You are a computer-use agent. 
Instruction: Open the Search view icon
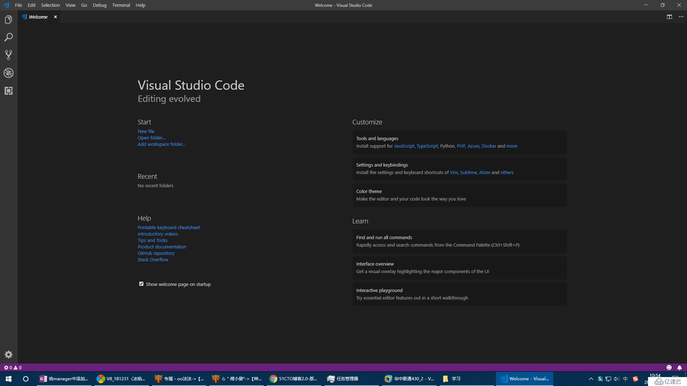9,37
